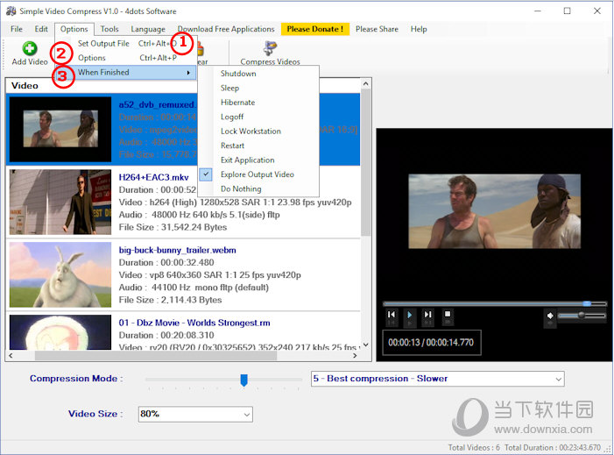The height and width of the screenshot is (455, 614).
Task: Click the Compress Videos toolbar icon
Action: tap(270, 48)
